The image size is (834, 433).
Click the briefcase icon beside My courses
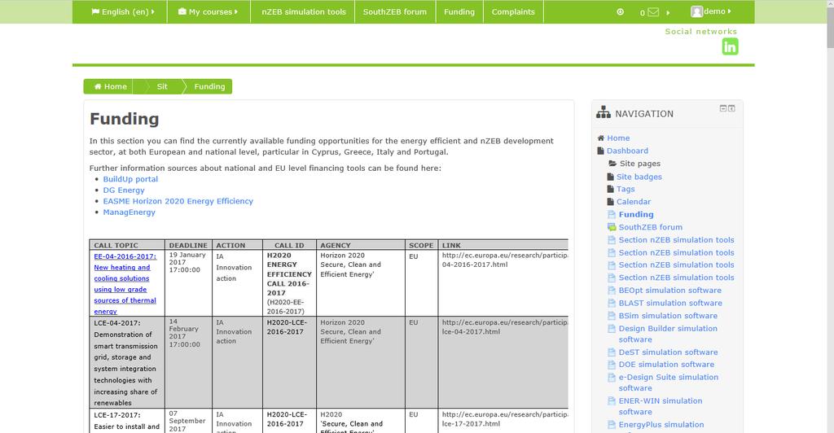click(182, 11)
